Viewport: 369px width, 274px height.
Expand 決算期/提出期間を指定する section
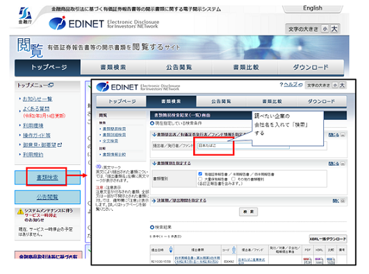pyautogui.click(x=181, y=200)
